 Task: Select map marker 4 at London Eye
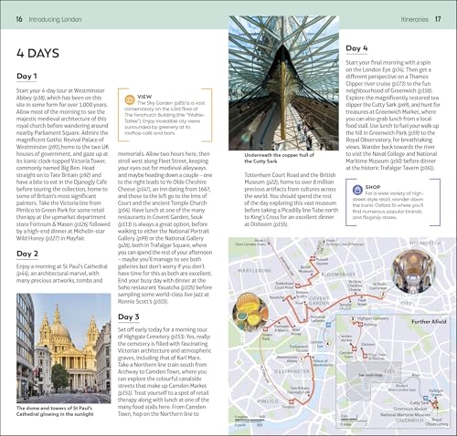coord(327,344)
